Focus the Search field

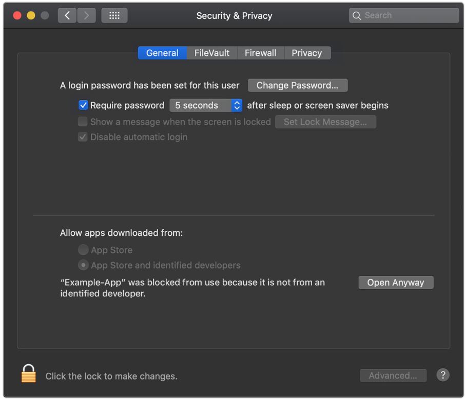click(404, 15)
